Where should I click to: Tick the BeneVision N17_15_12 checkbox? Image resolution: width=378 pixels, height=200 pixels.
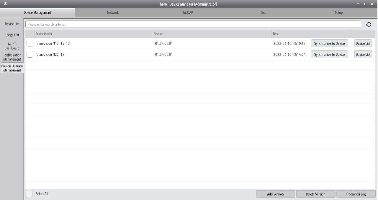click(x=30, y=43)
